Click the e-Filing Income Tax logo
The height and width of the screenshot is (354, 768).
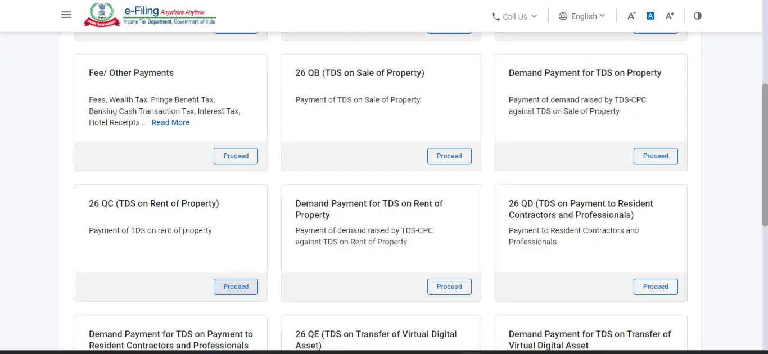point(150,15)
